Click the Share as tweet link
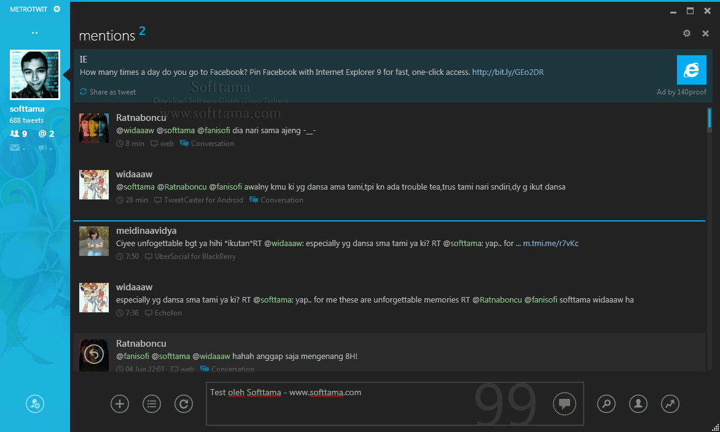Viewport: 720px width, 432px height. click(x=112, y=91)
